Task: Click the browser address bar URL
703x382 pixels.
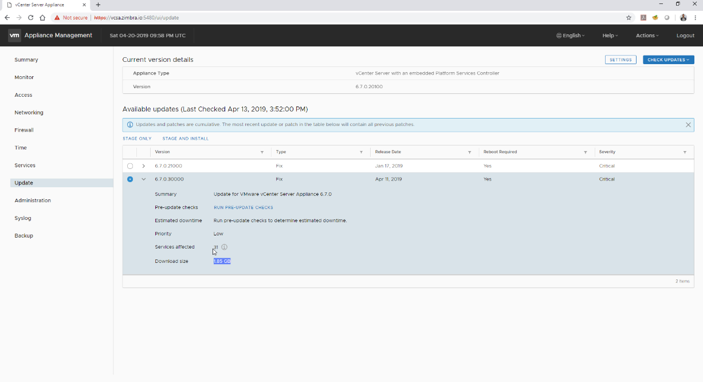Action: click(x=136, y=18)
